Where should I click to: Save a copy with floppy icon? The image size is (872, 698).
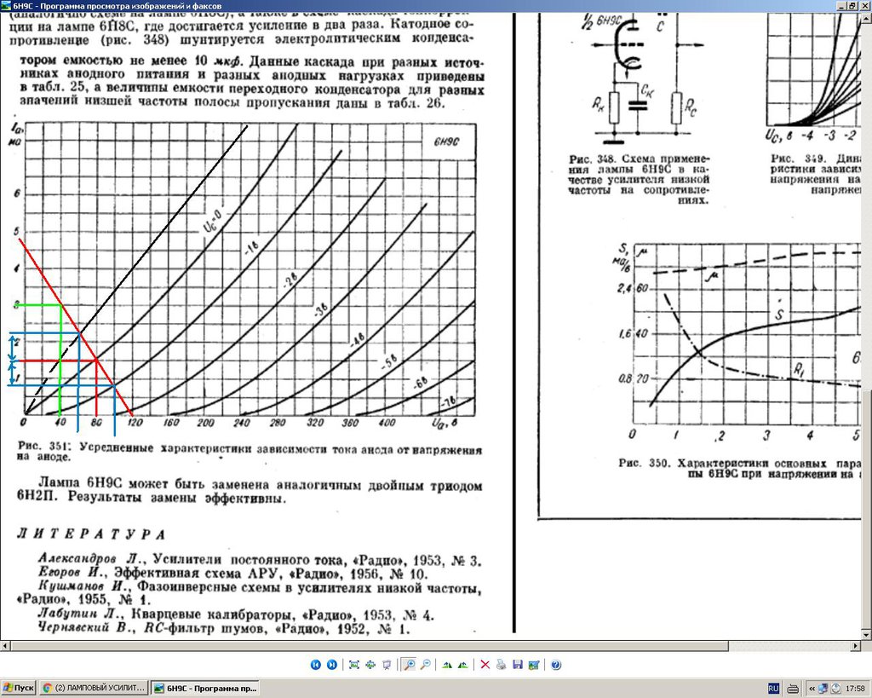[x=518, y=665]
